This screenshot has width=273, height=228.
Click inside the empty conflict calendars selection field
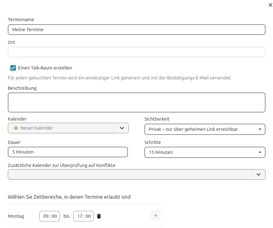pos(129,175)
